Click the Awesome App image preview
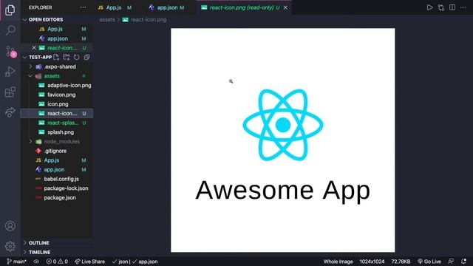The width and height of the screenshot is (473, 266). click(x=282, y=140)
